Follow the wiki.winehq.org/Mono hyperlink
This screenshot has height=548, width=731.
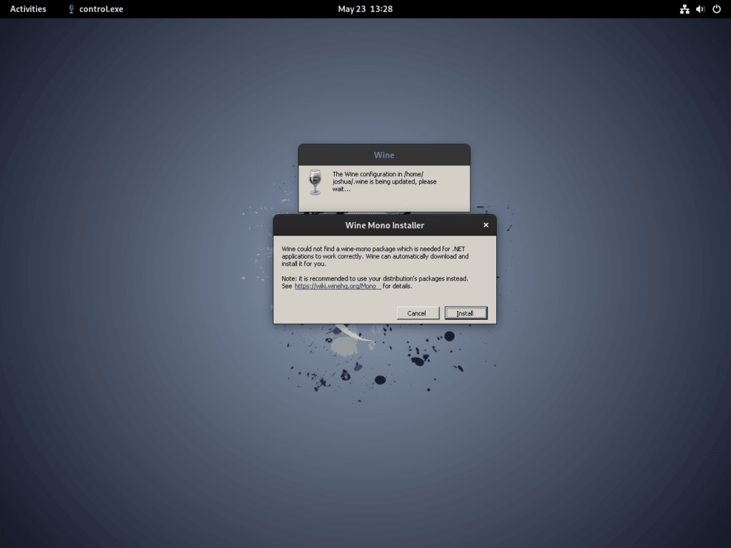pyautogui.click(x=337, y=285)
